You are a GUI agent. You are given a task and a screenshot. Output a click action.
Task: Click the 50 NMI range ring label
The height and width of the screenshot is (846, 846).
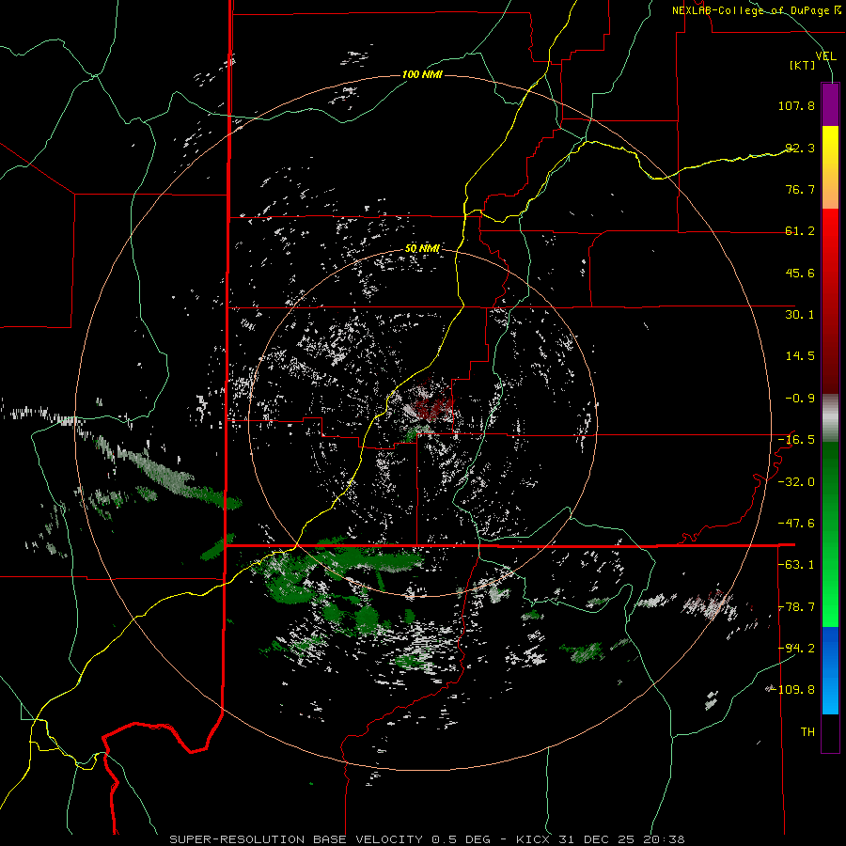[422, 248]
